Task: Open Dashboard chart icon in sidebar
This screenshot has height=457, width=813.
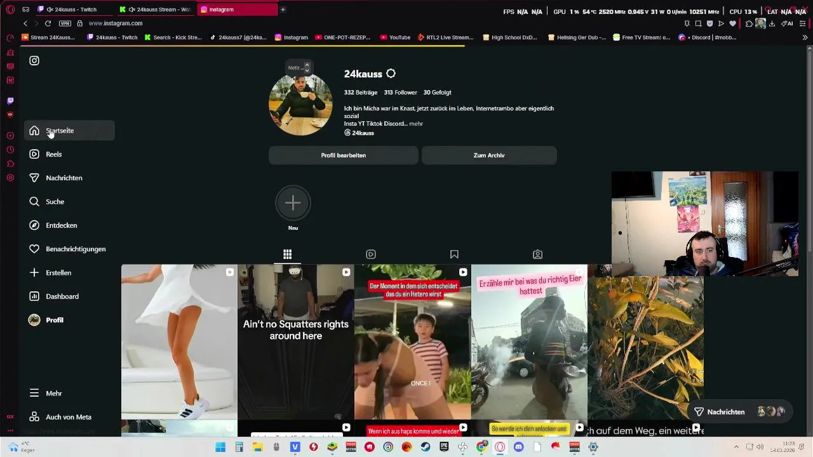Action: point(34,296)
